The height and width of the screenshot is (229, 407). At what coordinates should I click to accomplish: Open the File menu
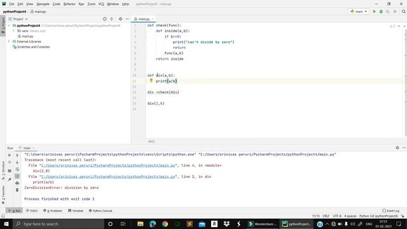point(11,4)
